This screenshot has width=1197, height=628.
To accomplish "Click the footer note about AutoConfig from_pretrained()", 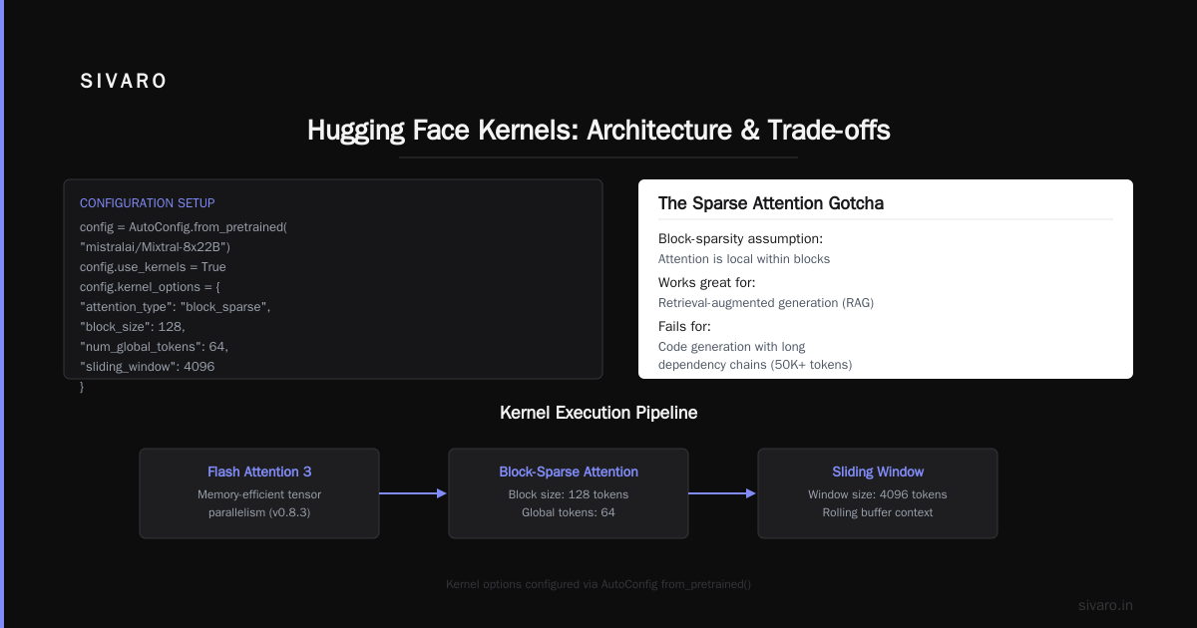I will click(598, 584).
